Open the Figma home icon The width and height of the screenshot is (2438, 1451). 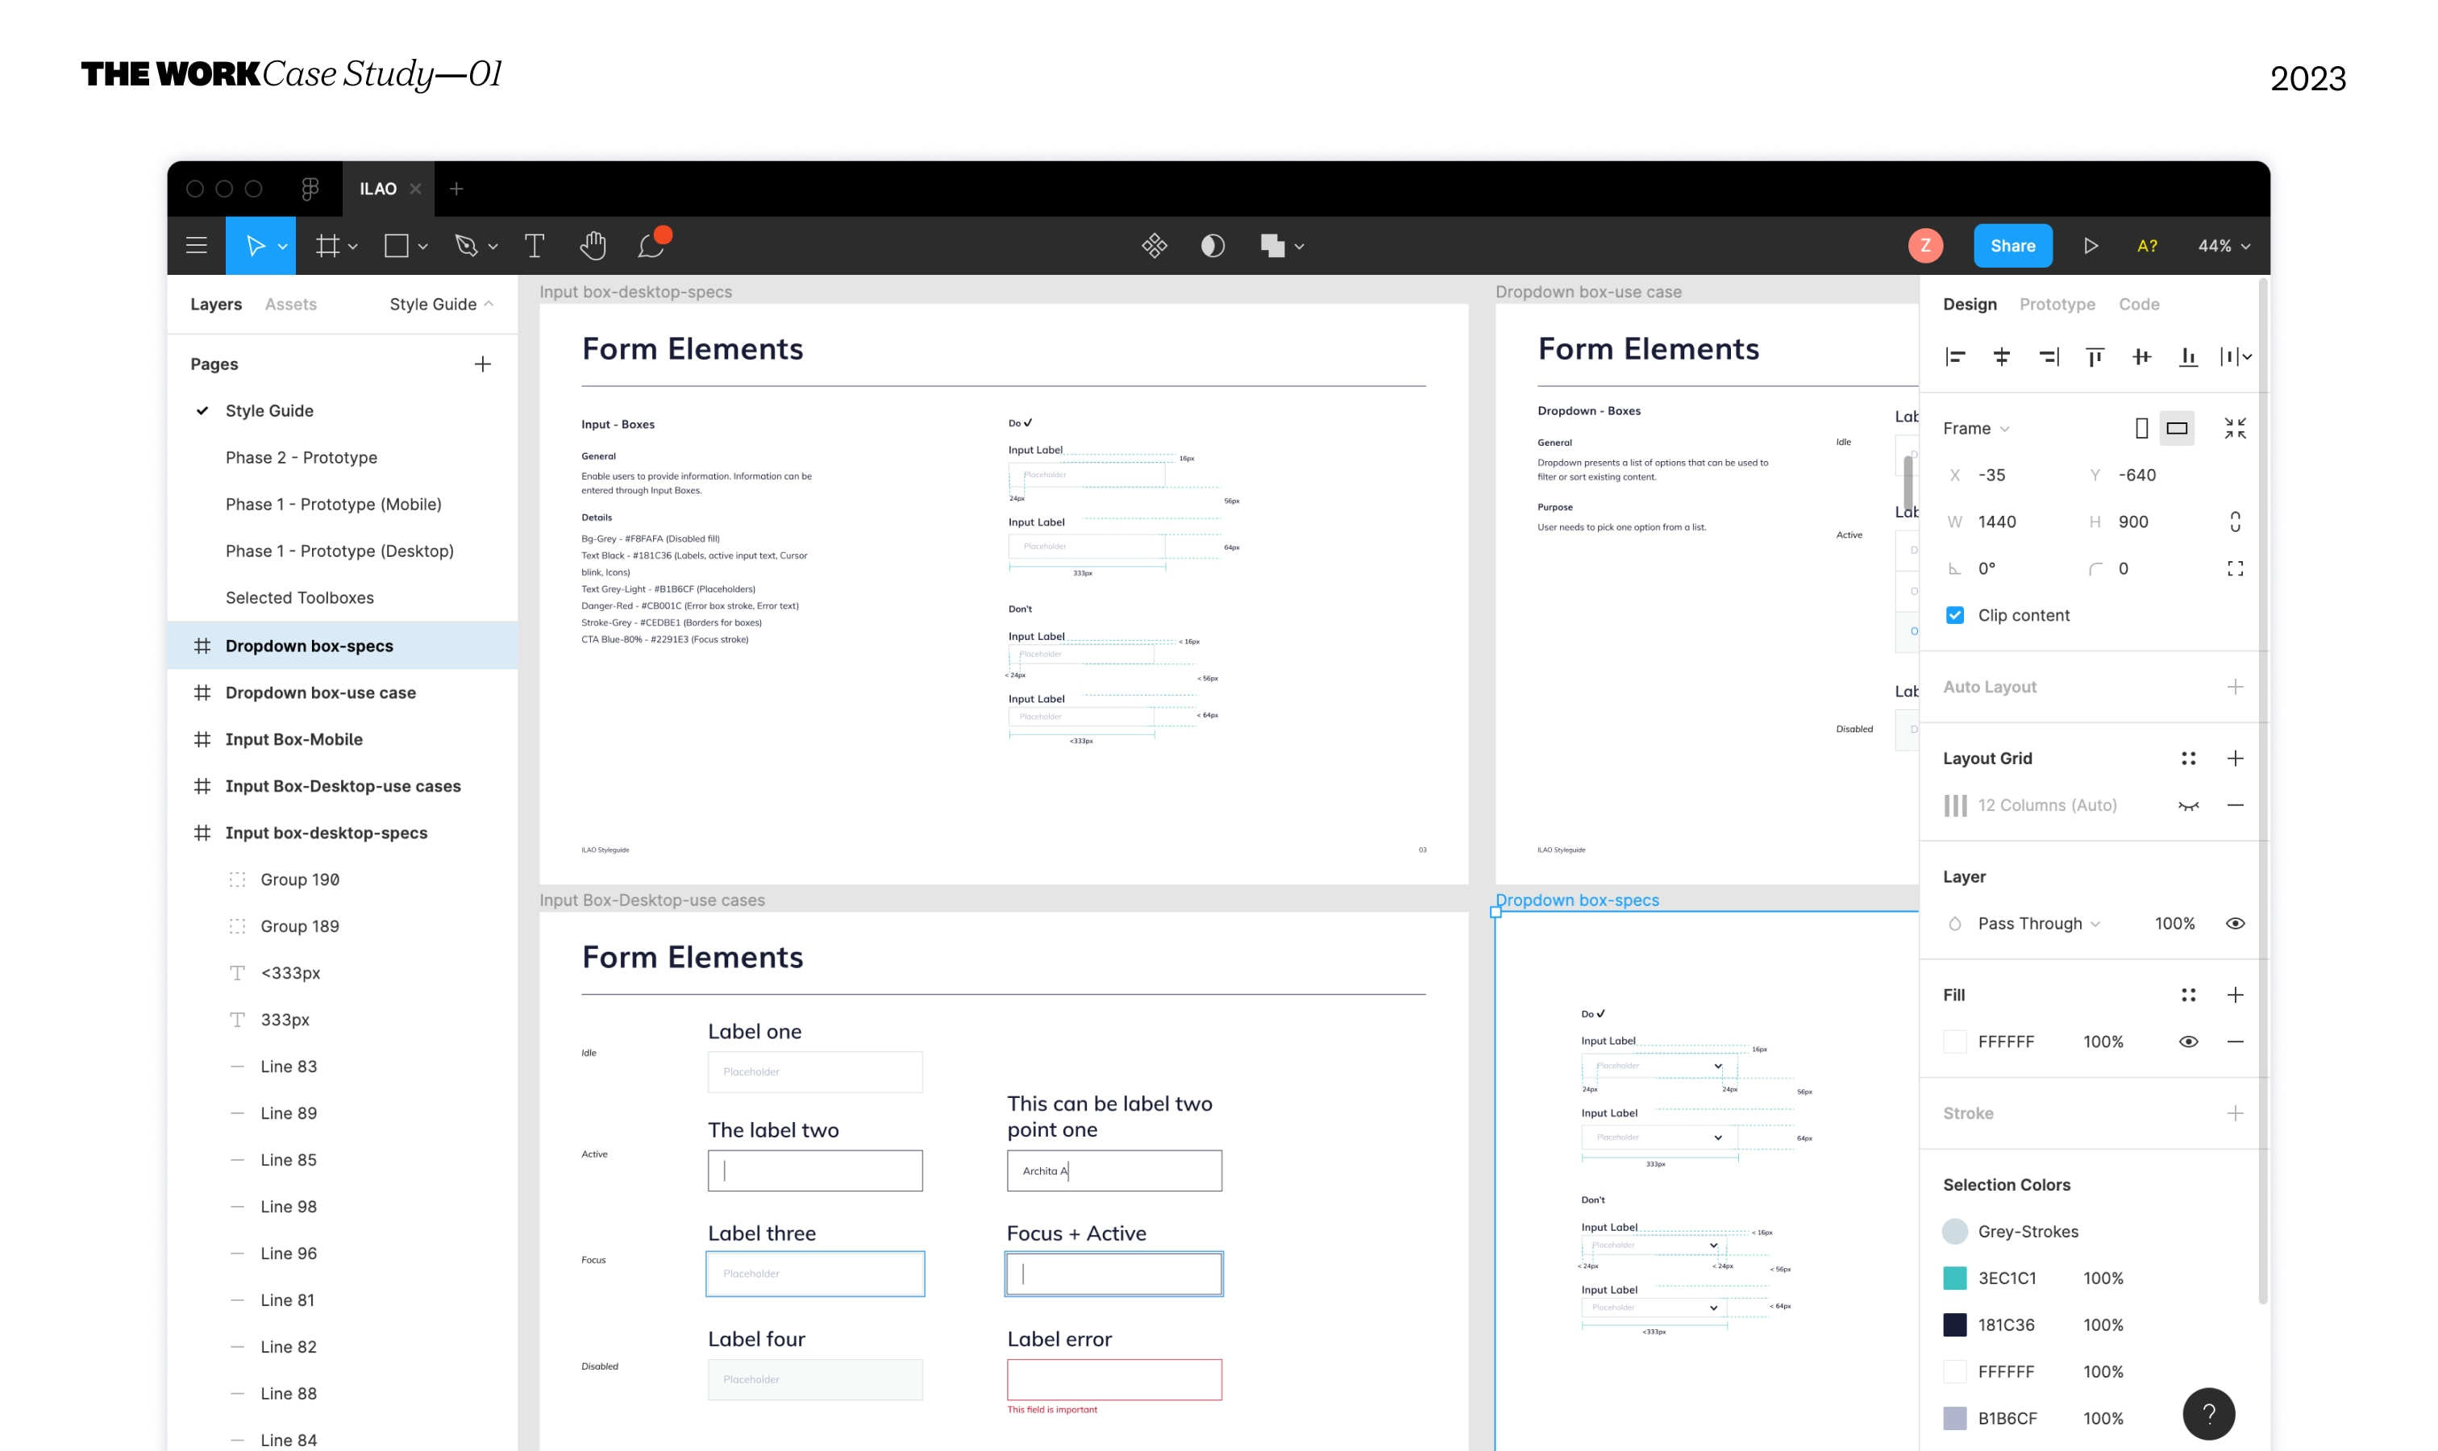(310, 189)
